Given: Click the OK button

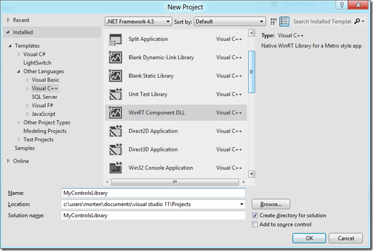Looking at the screenshot, I should [x=309, y=238].
